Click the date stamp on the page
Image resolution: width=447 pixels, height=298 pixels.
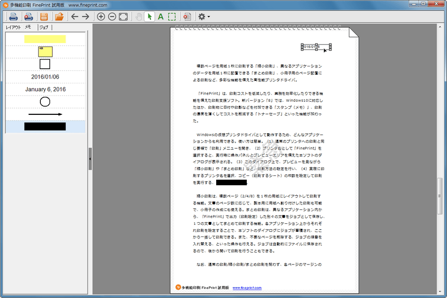click(316, 47)
